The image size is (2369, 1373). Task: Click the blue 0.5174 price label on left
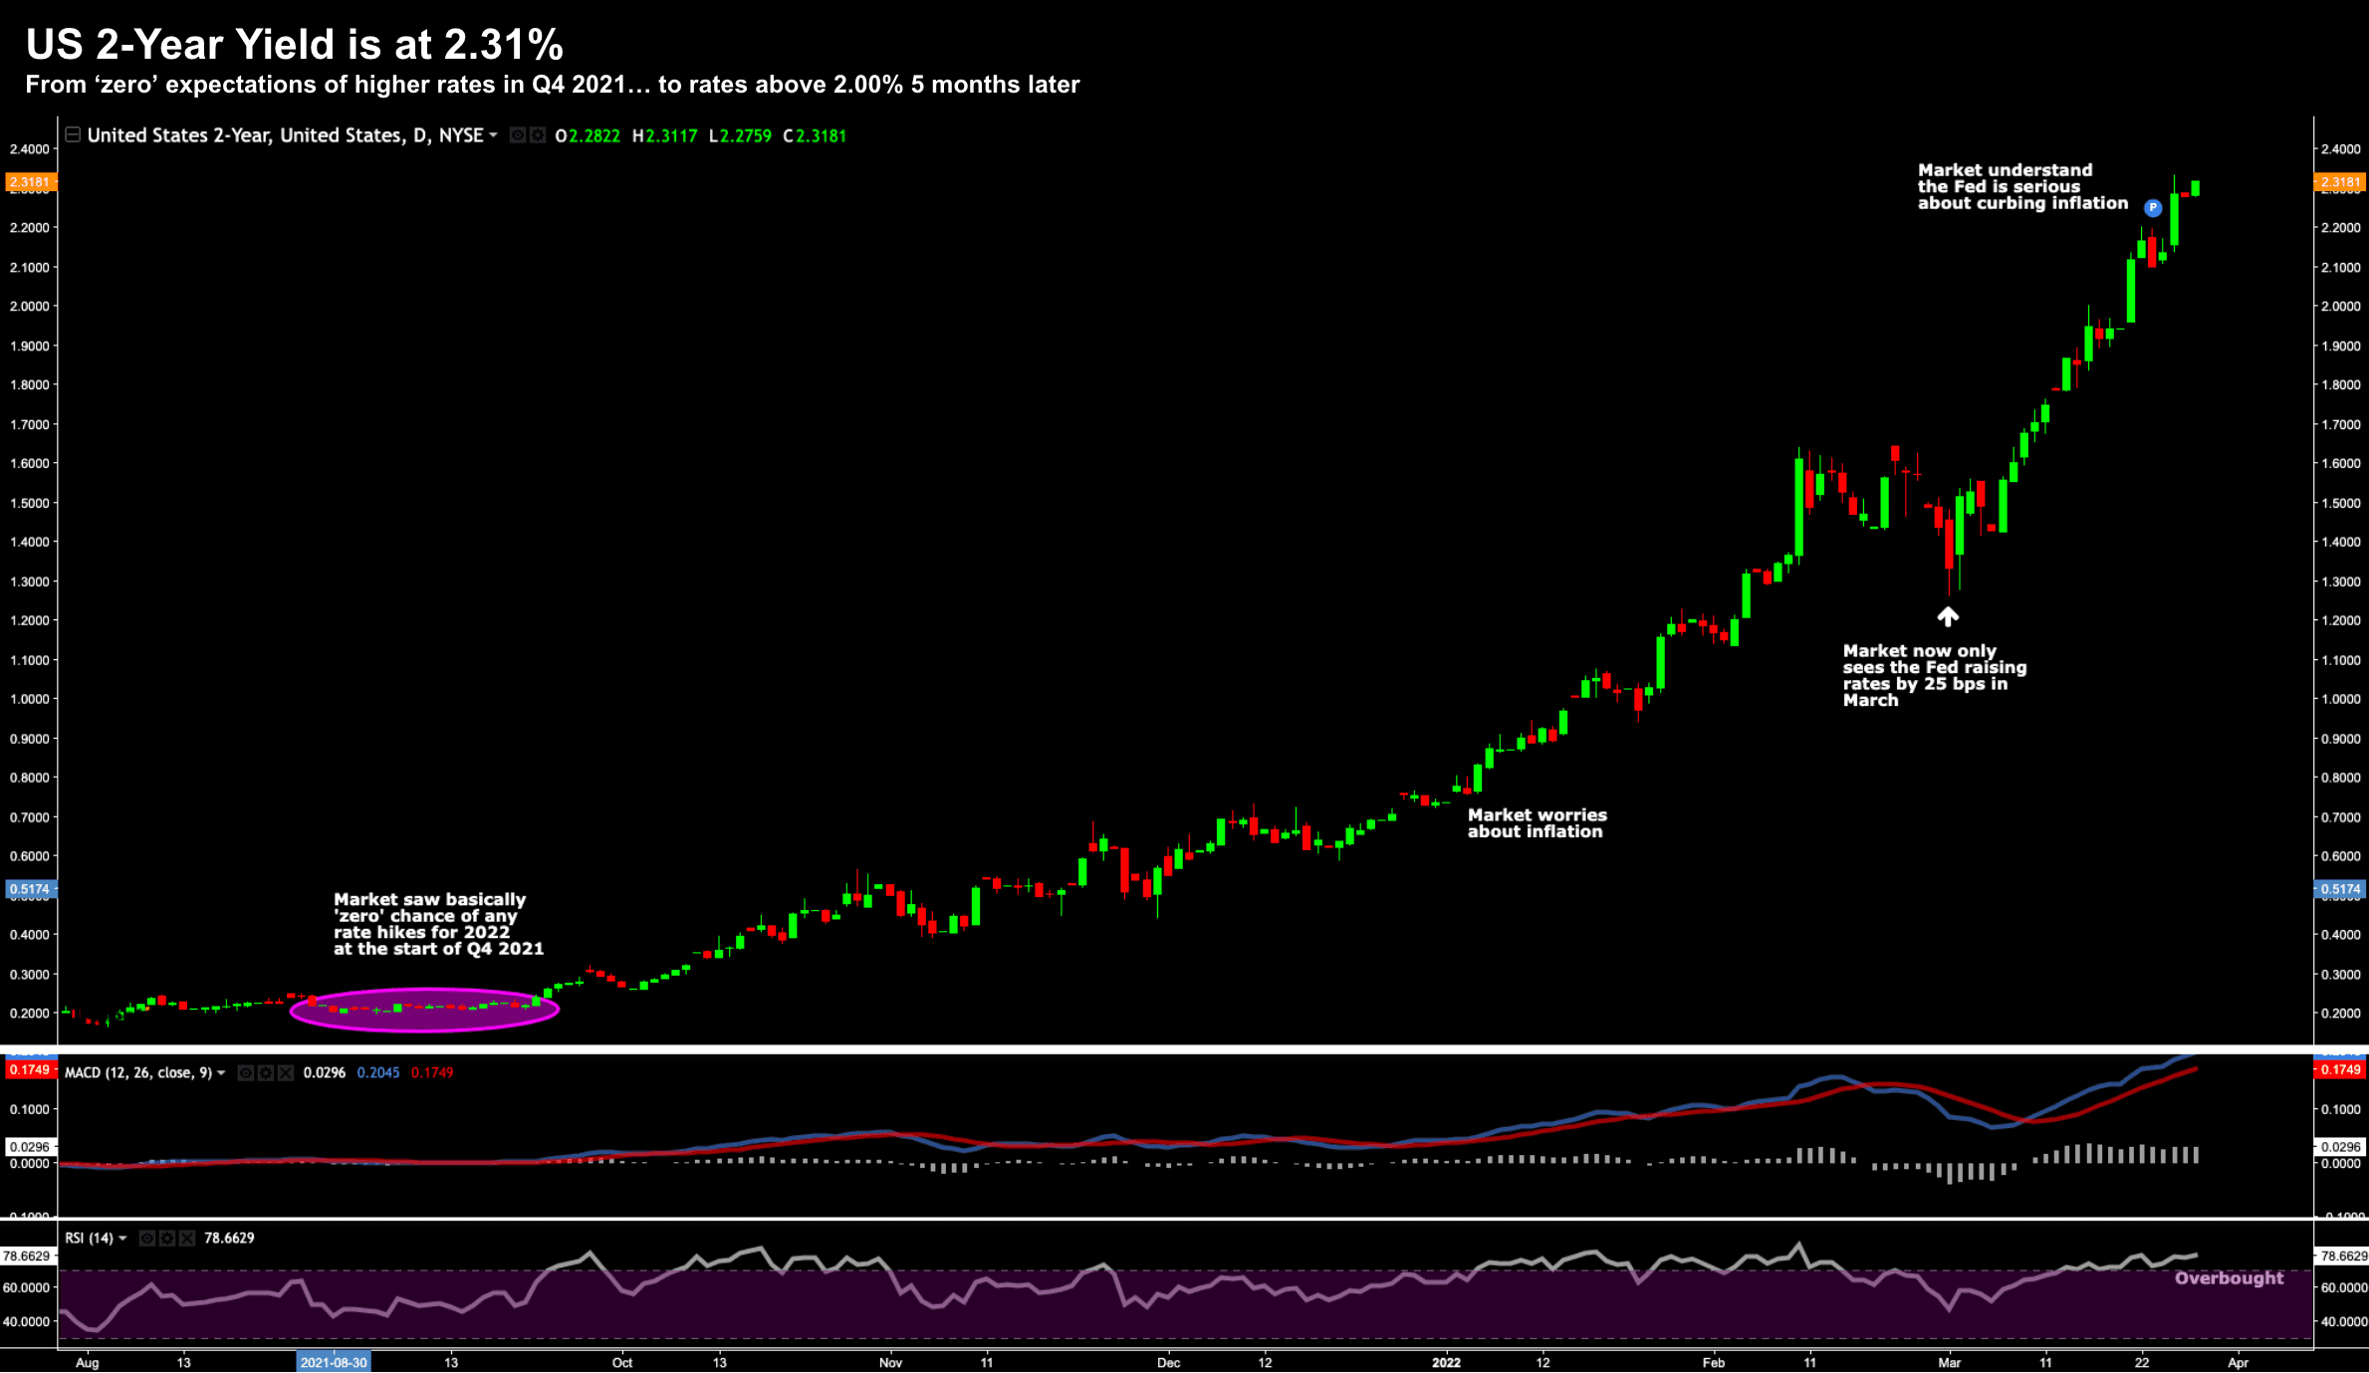(x=30, y=889)
